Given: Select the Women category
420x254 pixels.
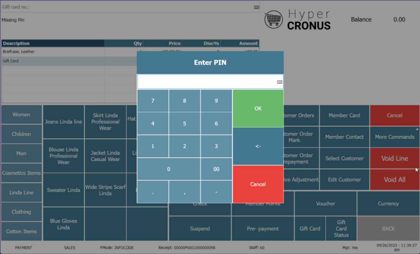Looking at the screenshot, I should (x=22, y=114).
